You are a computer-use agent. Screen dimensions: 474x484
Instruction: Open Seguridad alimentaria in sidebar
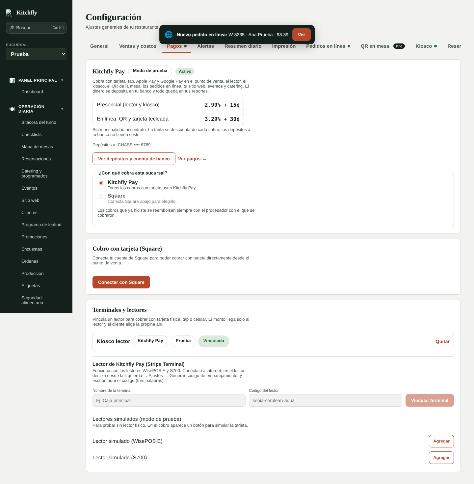(x=32, y=300)
